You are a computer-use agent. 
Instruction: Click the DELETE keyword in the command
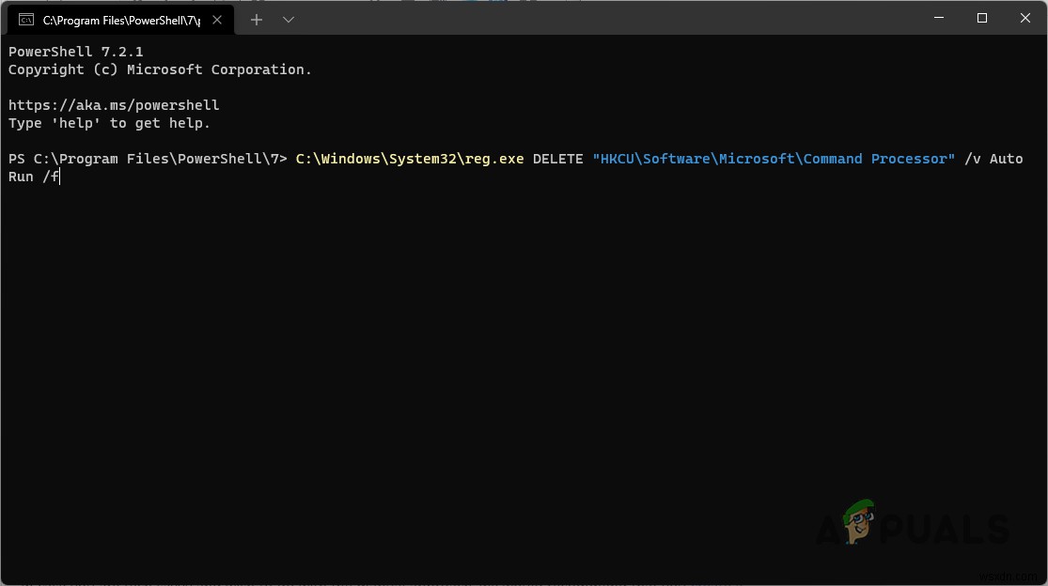coord(557,159)
